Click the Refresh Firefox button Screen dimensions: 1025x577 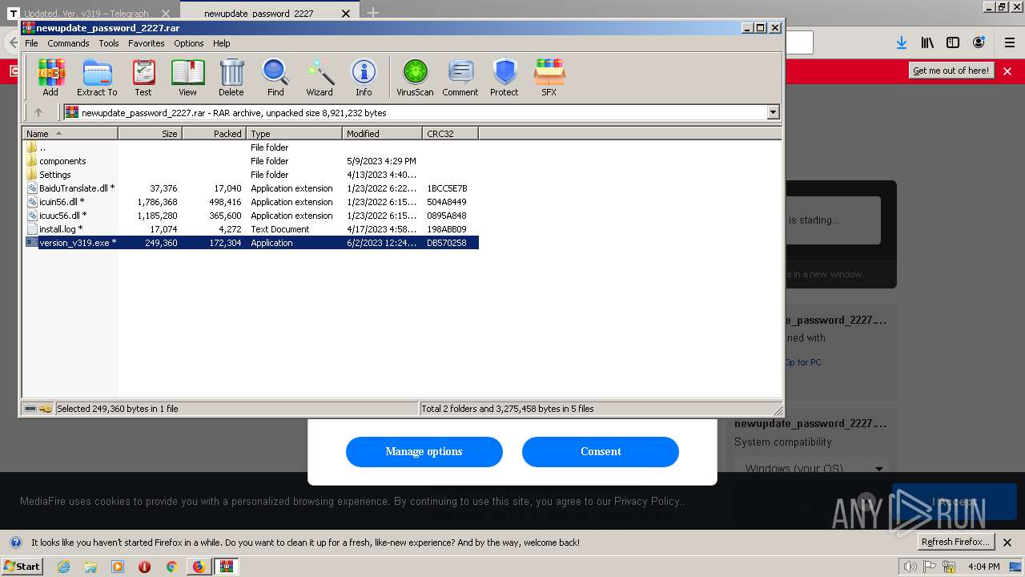point(956,542)
